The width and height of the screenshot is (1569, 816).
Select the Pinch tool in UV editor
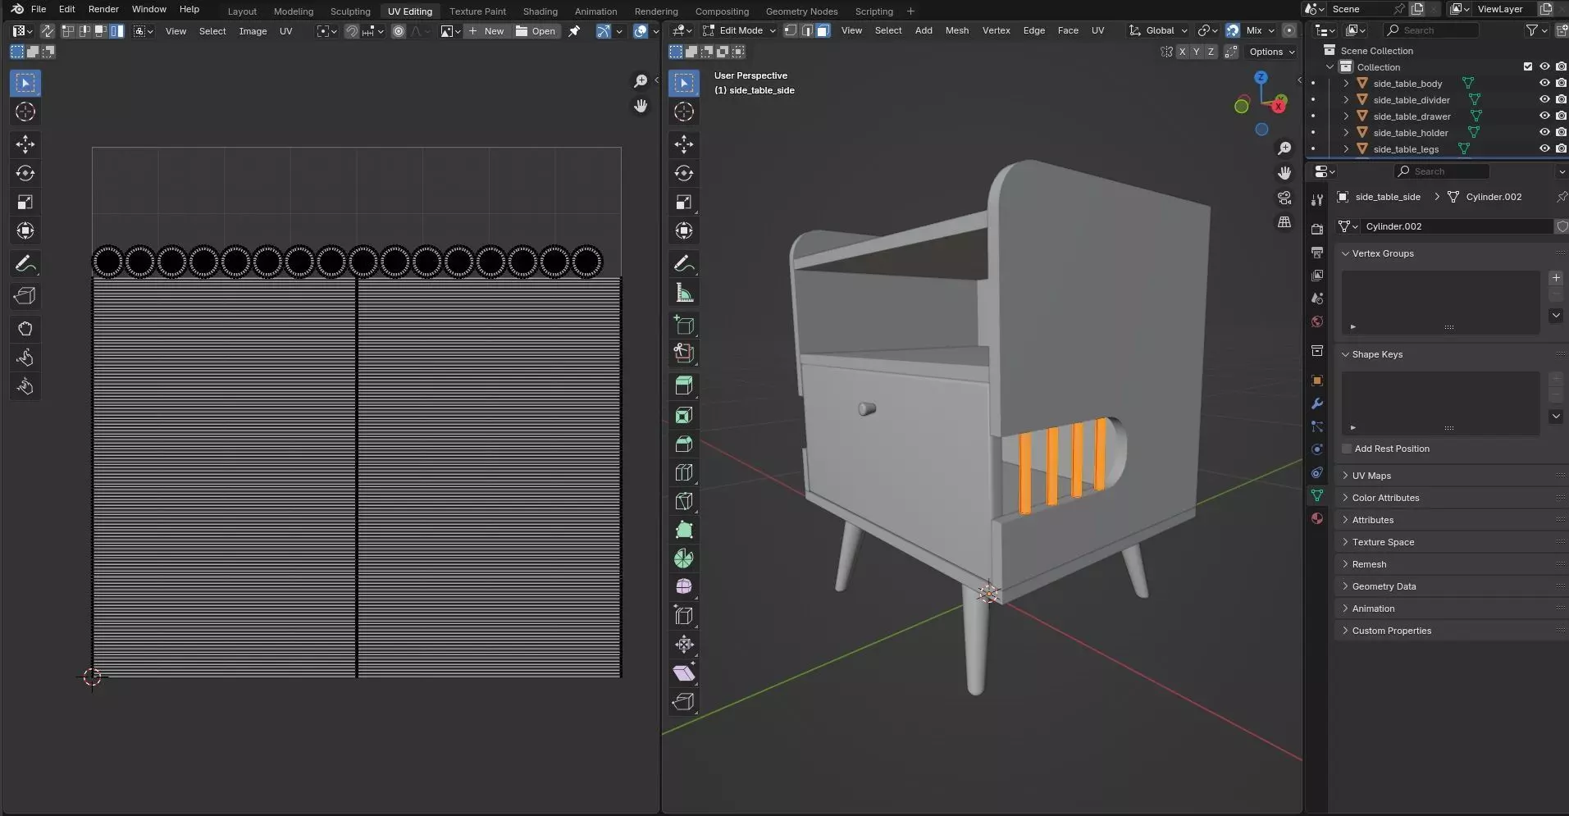pyautogui.click(x=25, y=386)
